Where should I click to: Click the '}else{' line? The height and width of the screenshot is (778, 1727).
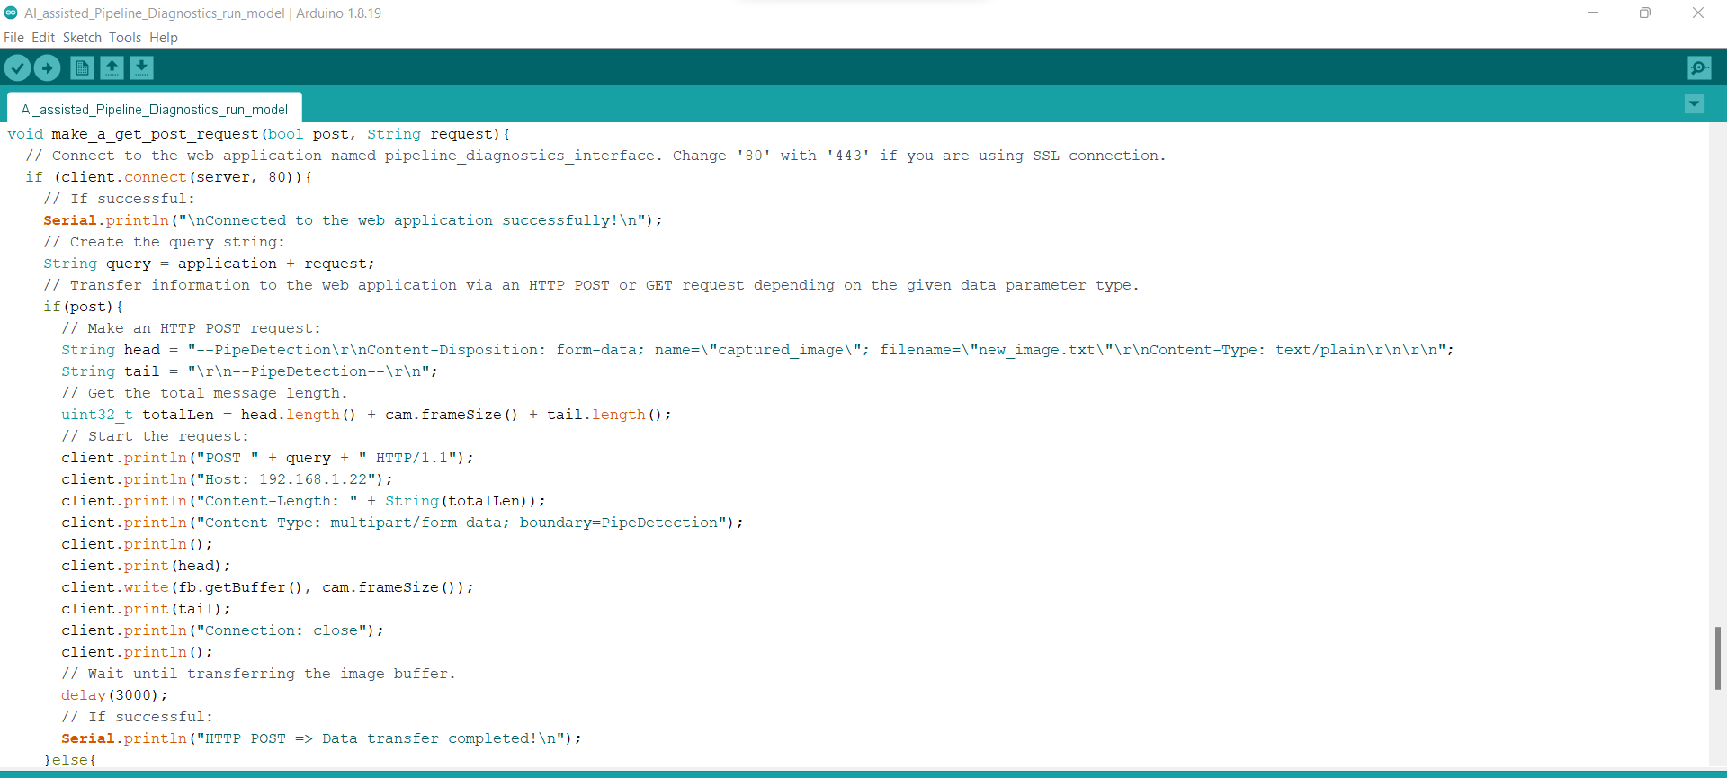pos(69,760)
